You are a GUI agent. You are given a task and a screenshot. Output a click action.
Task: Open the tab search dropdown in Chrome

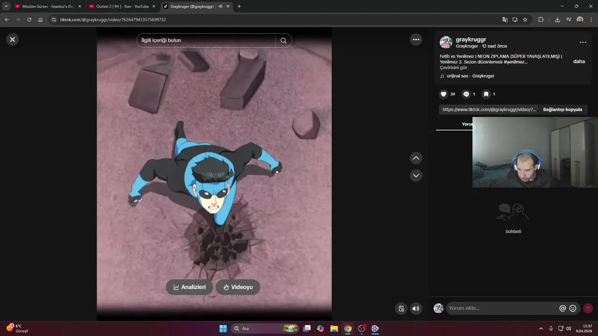6,7
